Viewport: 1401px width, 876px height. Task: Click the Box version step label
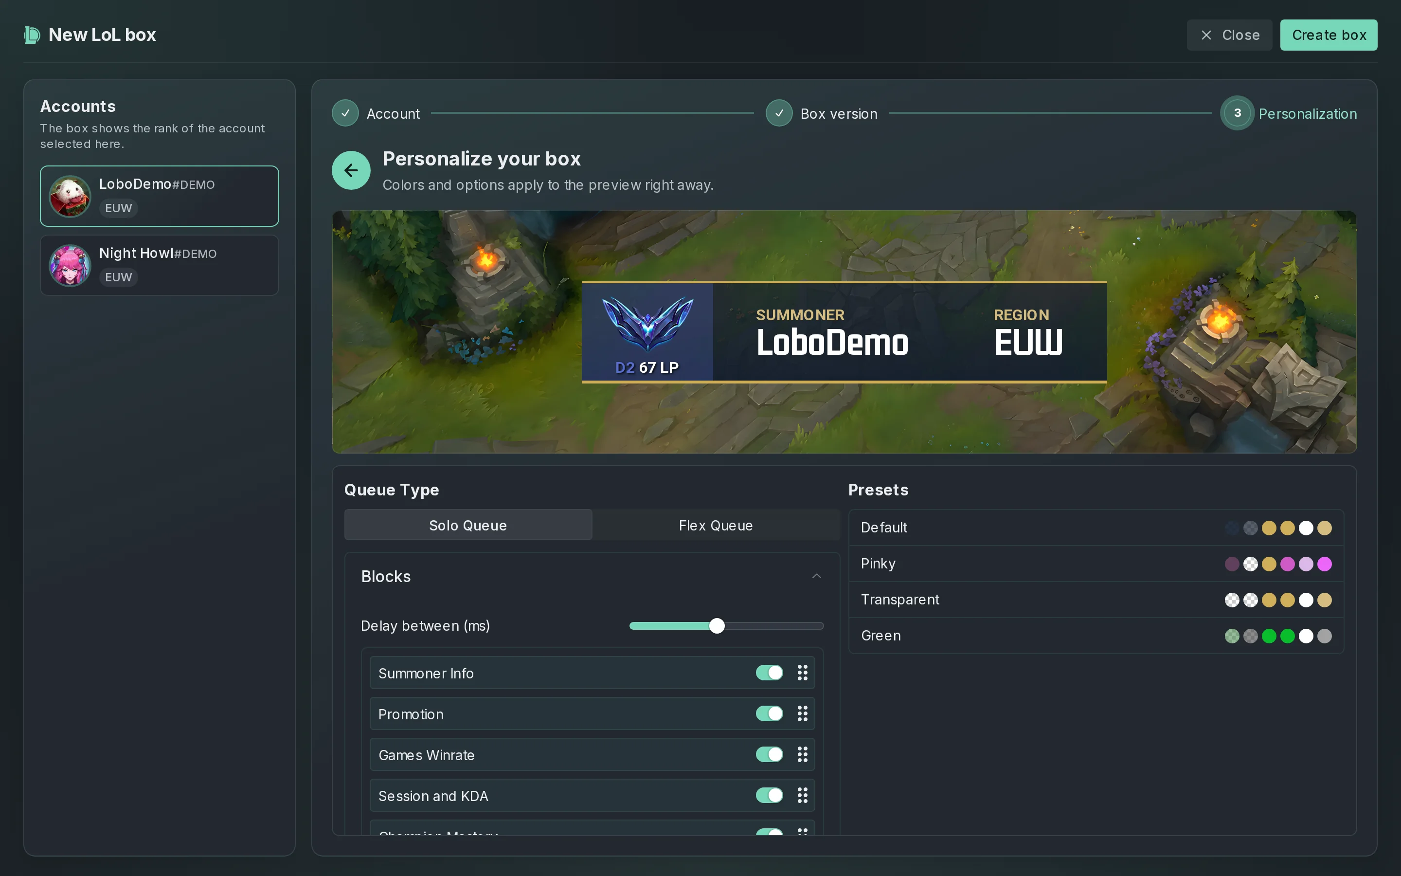[x=839, y=113]
